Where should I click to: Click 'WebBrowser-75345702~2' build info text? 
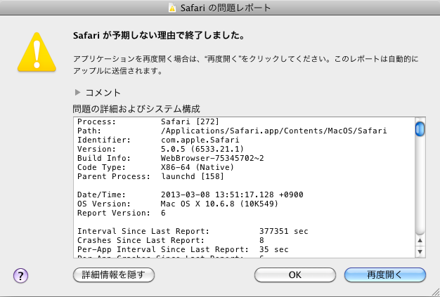(x=212, y=158)
